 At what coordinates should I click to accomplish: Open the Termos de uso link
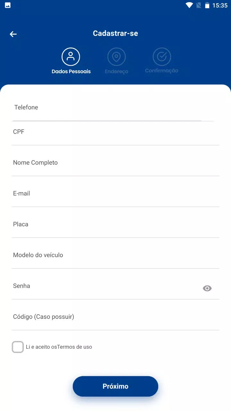pos(75,347)
